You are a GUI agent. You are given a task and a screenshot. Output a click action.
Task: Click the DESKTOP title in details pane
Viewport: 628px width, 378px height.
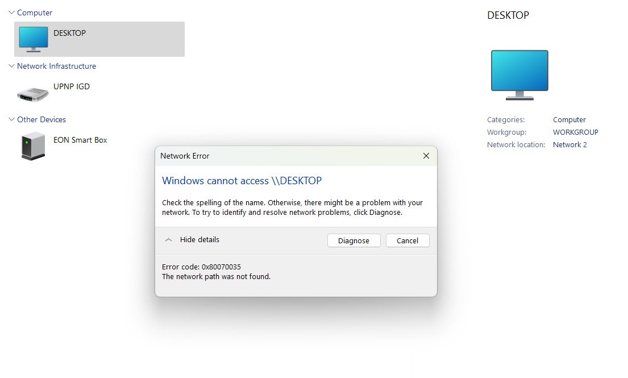coord(508,15)
